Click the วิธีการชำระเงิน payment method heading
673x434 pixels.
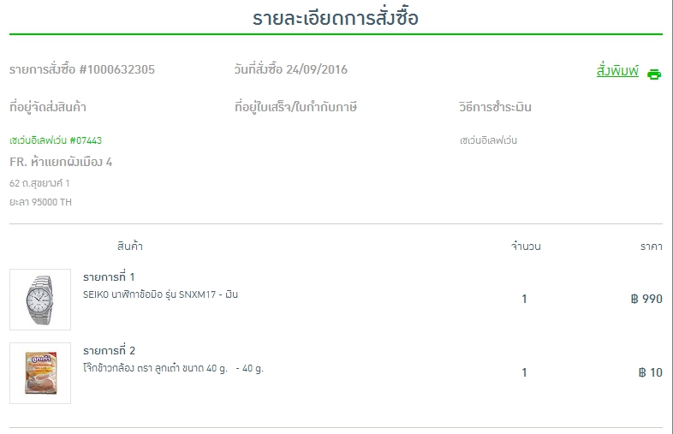[495, 107]
